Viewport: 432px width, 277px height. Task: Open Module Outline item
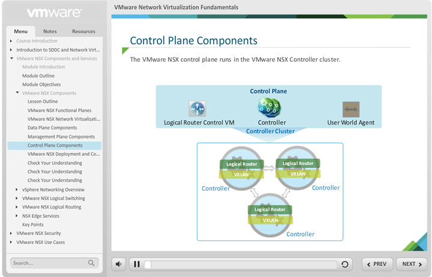click(x=38, y=76)
